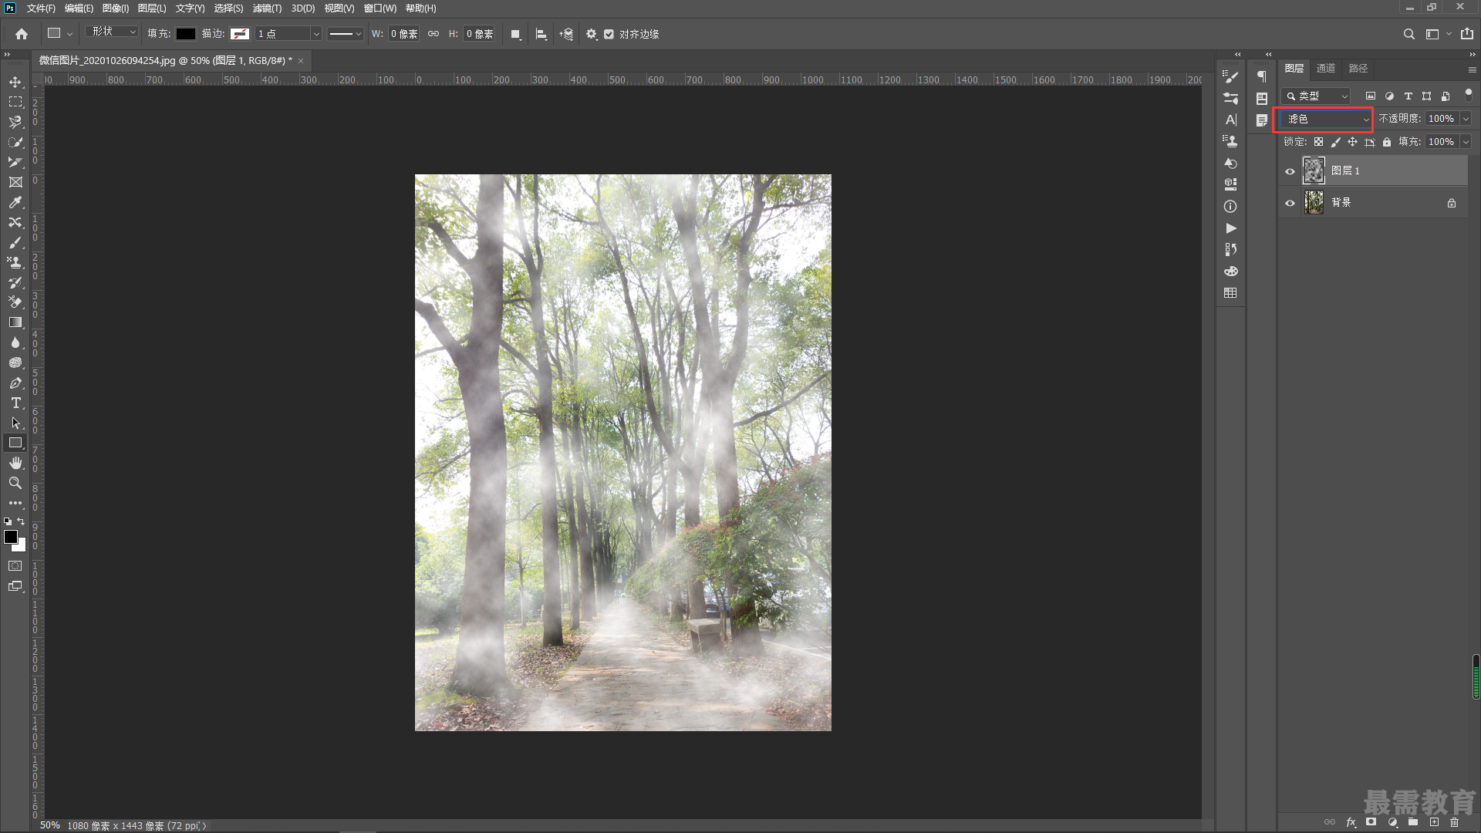Open the 文件(F) menu

41,8
